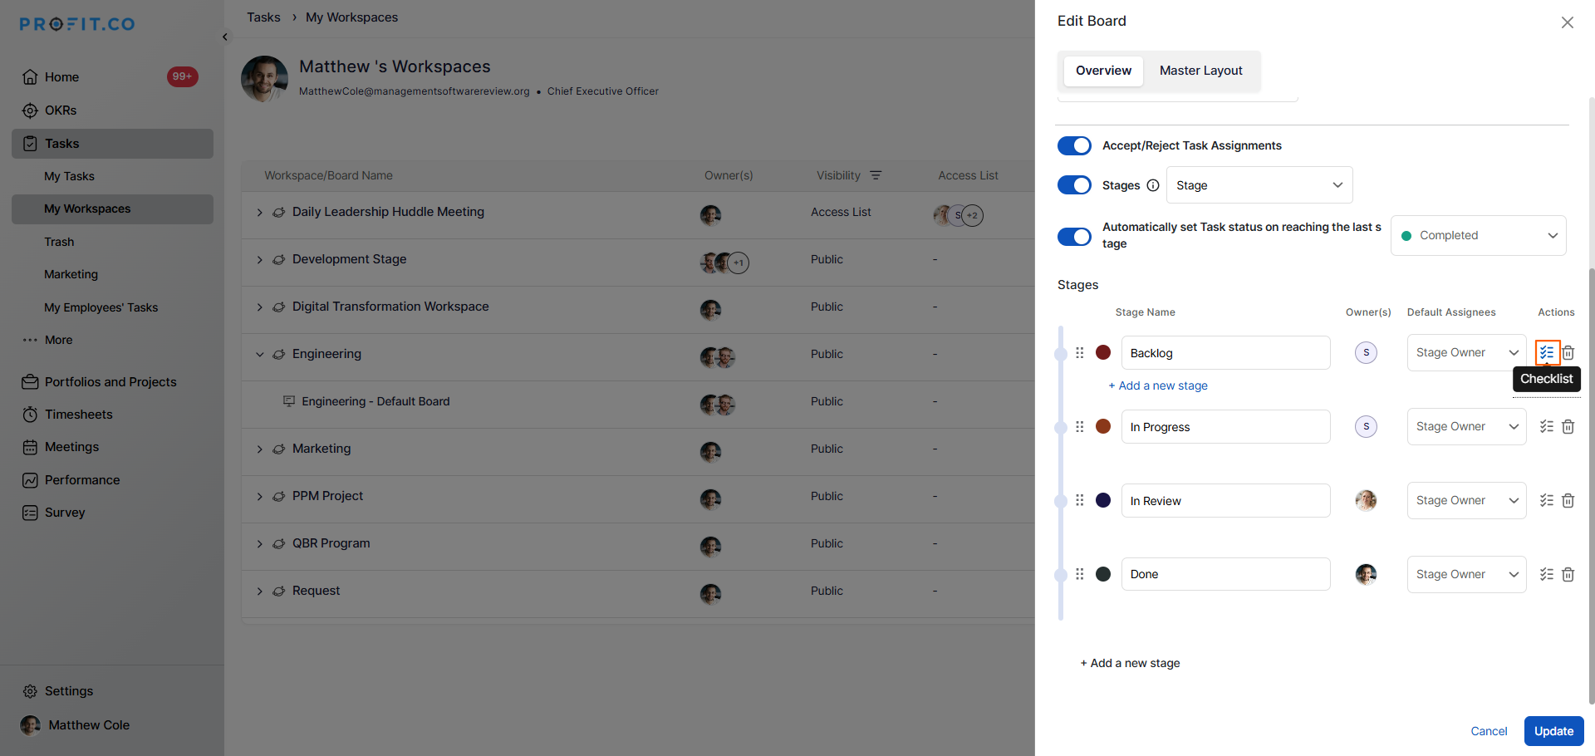This screenshot has width=1595, height=756.
Task: Select the Overview tab
Action: click(1103, 71)
